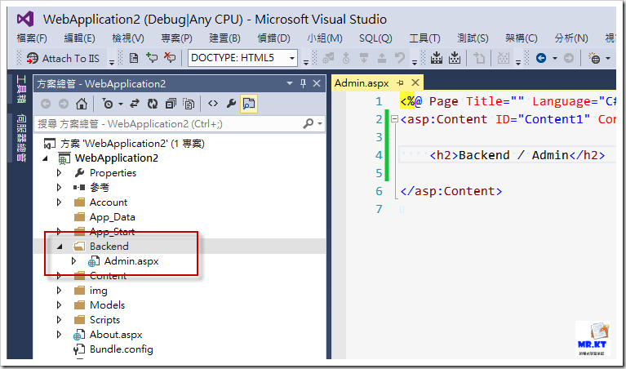Open the 檢視(V) menu

[x=128, y=38]
